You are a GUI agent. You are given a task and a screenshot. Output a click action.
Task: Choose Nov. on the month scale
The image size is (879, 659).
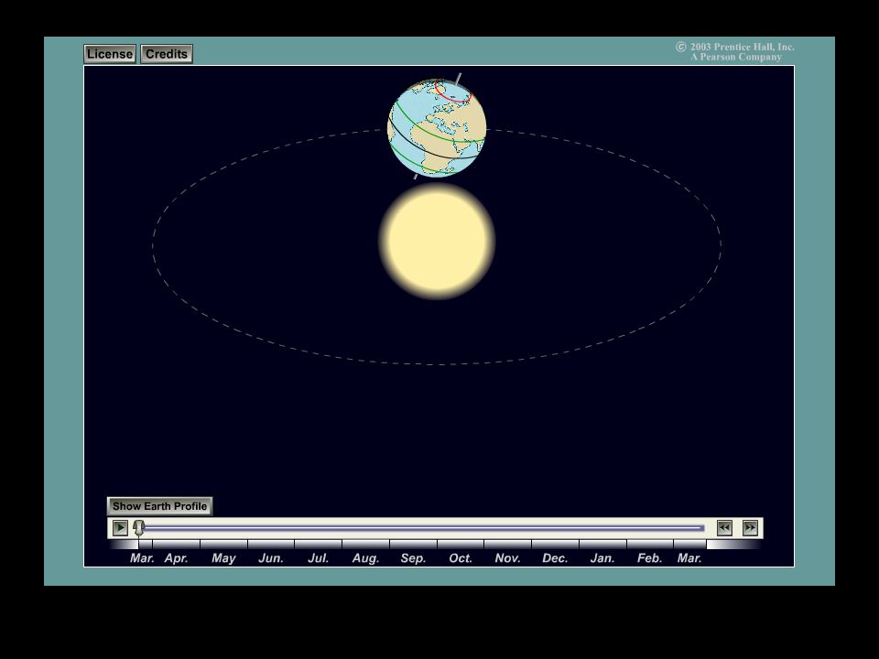click(x=507, y=558)
